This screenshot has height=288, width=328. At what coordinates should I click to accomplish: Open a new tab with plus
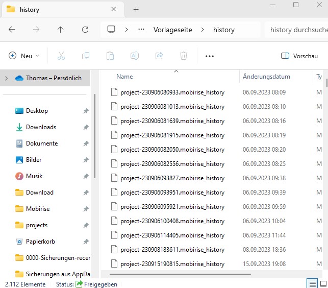pos(136,10)
